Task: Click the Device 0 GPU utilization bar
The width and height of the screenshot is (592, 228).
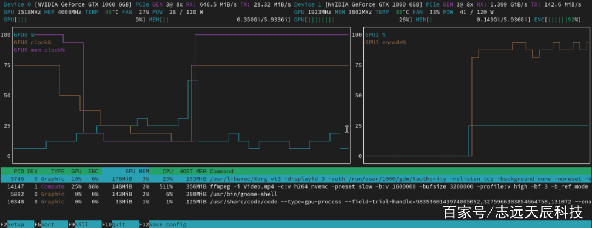Action: point(75,19)
